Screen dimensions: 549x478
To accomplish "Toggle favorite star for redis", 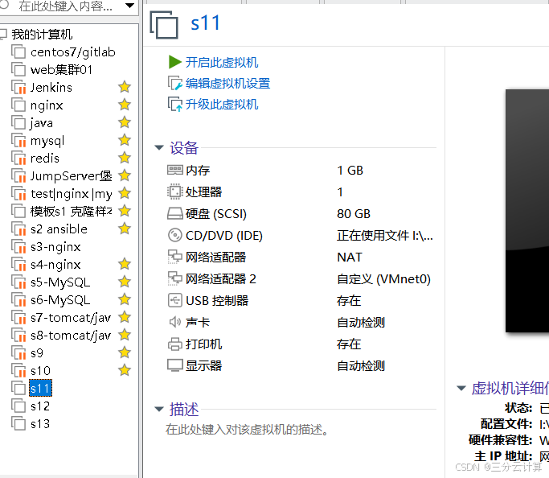I will click(125, 158).
